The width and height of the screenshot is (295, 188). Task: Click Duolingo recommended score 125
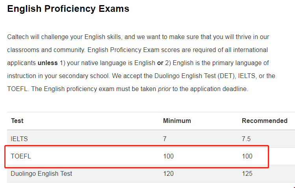pyautogui.click(x=247, y=173)
